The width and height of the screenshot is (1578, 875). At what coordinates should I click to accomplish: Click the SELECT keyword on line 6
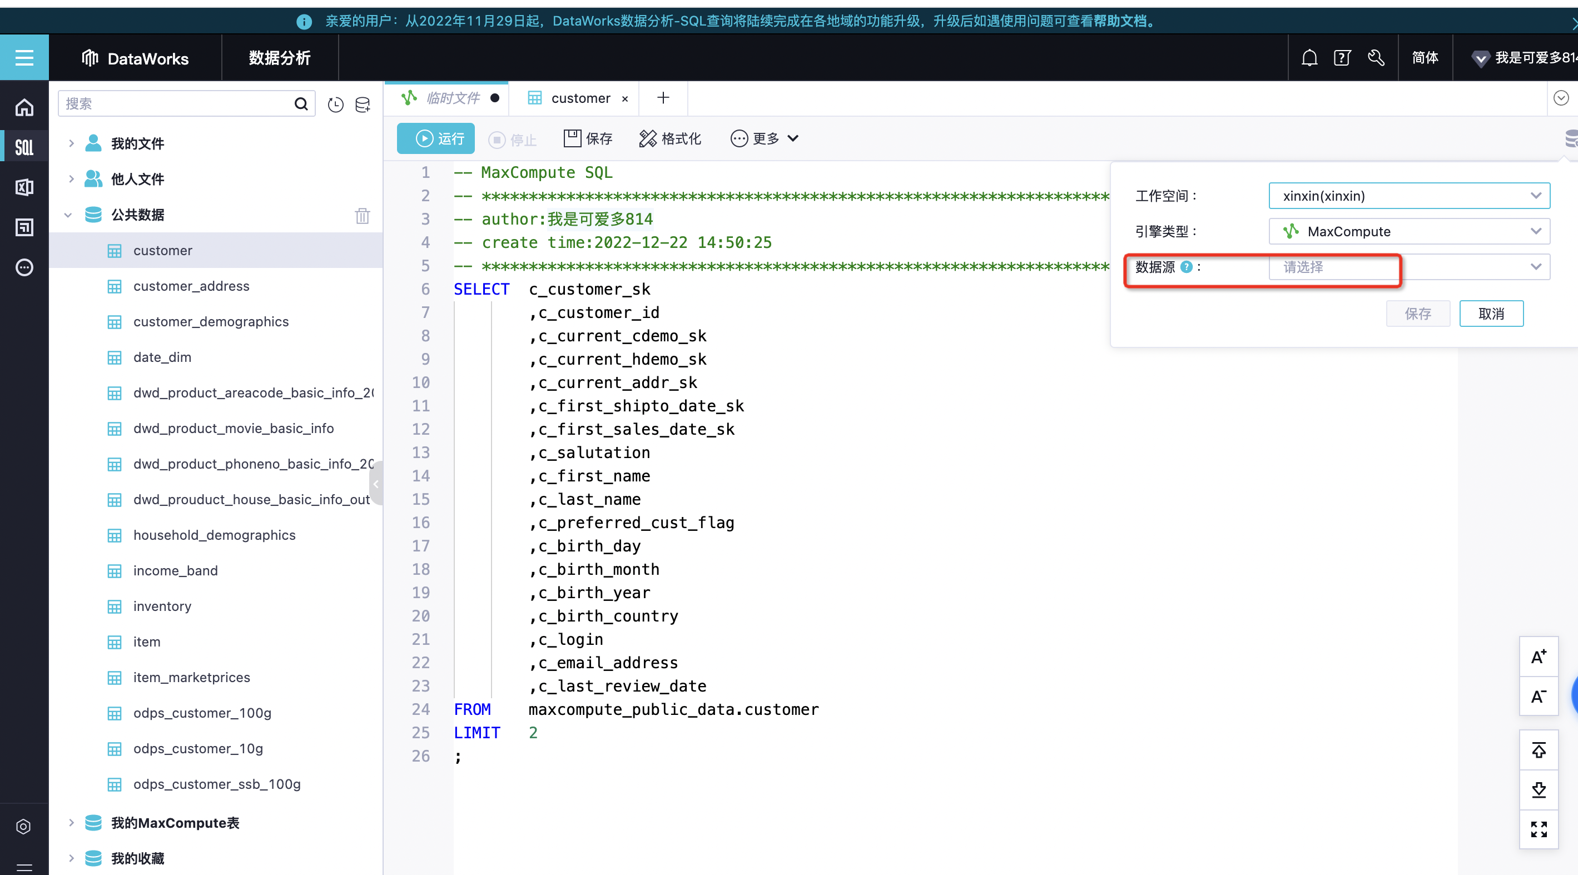click(482, 289)
